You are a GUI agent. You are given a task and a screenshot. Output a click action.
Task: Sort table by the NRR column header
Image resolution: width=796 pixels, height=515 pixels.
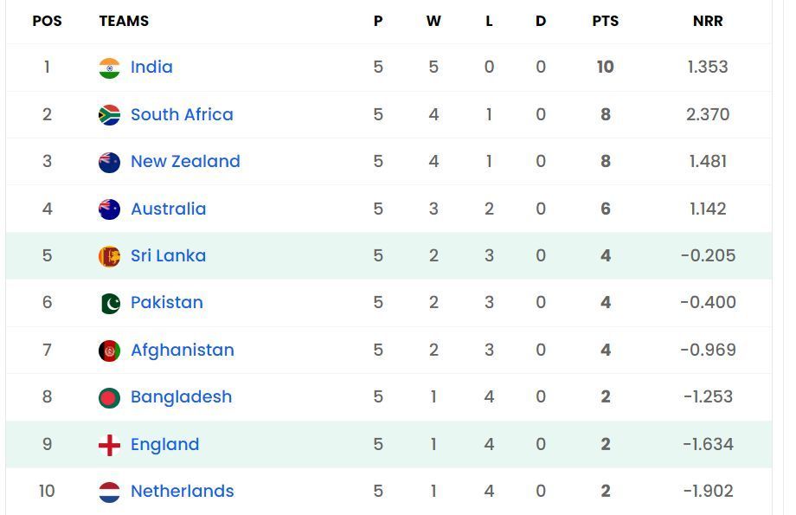click(x=709, y=21)
